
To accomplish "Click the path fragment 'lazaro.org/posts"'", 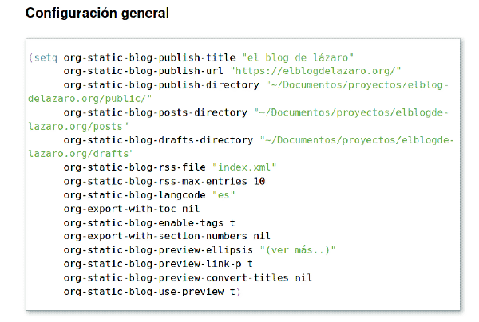I will (78, 127).
